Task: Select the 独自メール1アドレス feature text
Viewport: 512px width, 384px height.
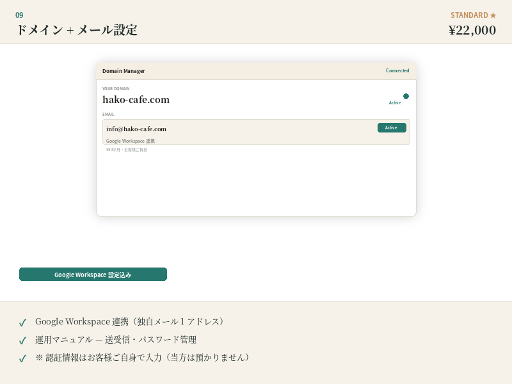Action: point(130,322)
